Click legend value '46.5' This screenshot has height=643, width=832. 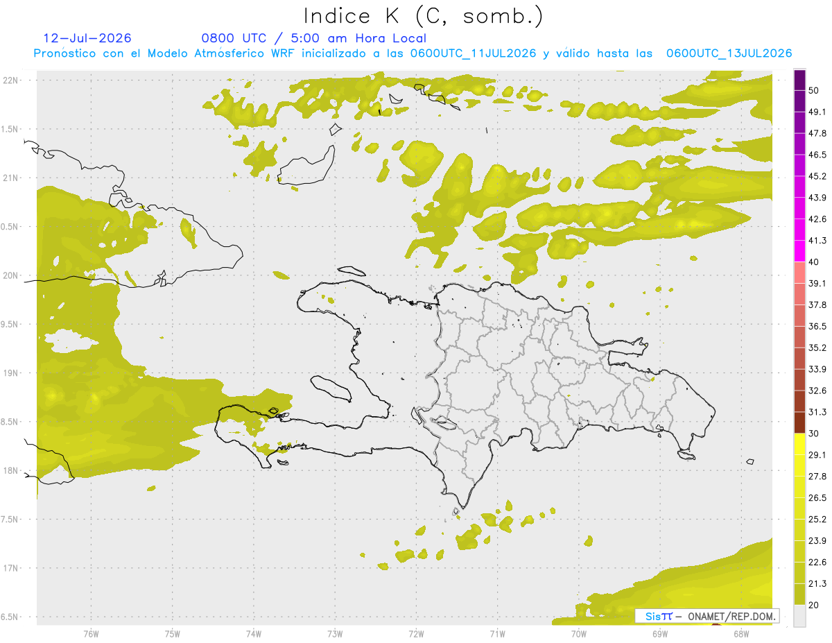click(817, 155)
